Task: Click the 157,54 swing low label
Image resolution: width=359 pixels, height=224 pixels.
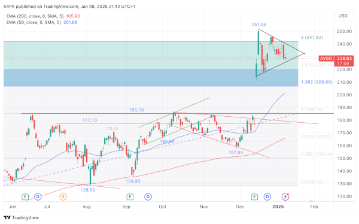Action: point(236,152)
